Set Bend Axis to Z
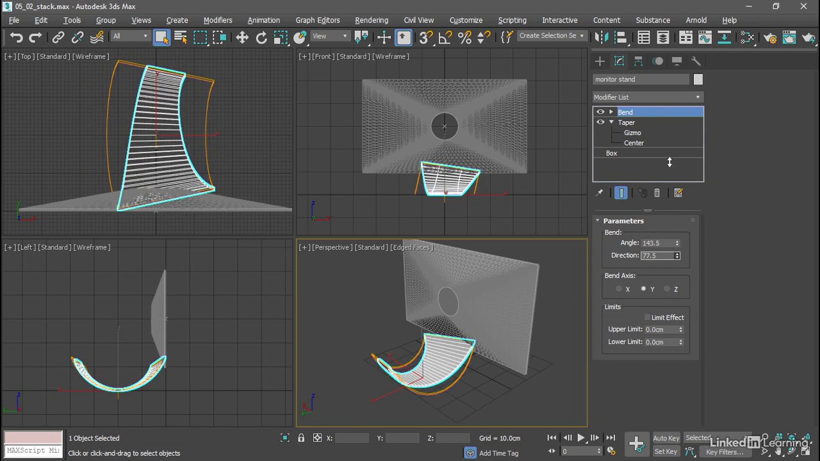The image size is (820, 461). (x=668, y=289)
